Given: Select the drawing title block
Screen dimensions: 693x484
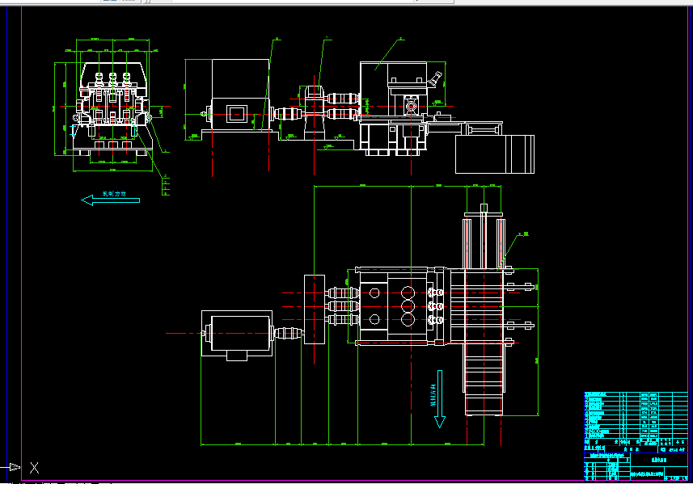Looking at the screenshot, I should click(x=636, y=463).
